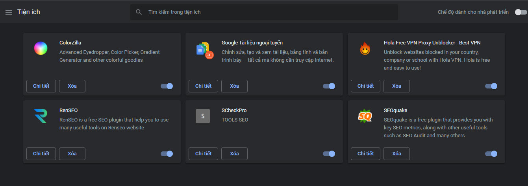Open Chi tiết for Hola VPN
Viewport: 528px width, 186px height.
[x=365, y=86]
